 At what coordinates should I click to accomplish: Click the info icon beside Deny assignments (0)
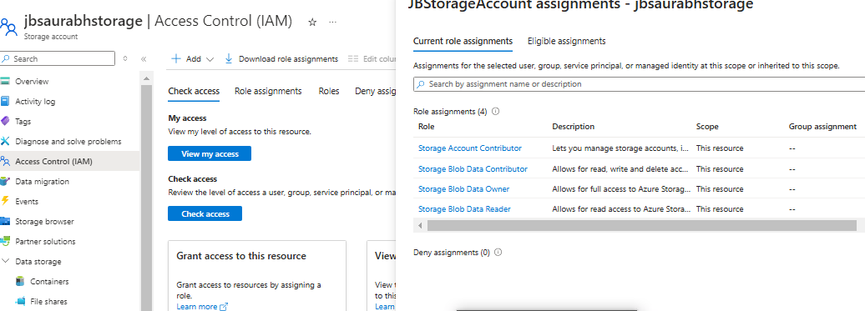pyautogui.click(x=498, y=253)
